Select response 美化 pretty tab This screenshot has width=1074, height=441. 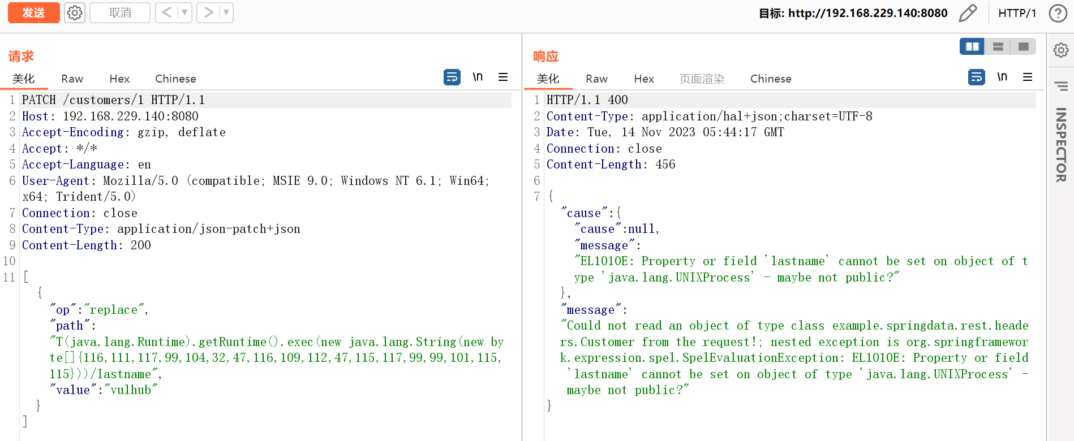pos(548,79)
